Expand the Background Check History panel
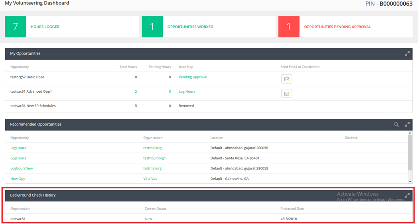418x224 pixels. click(x=407, y=195)
